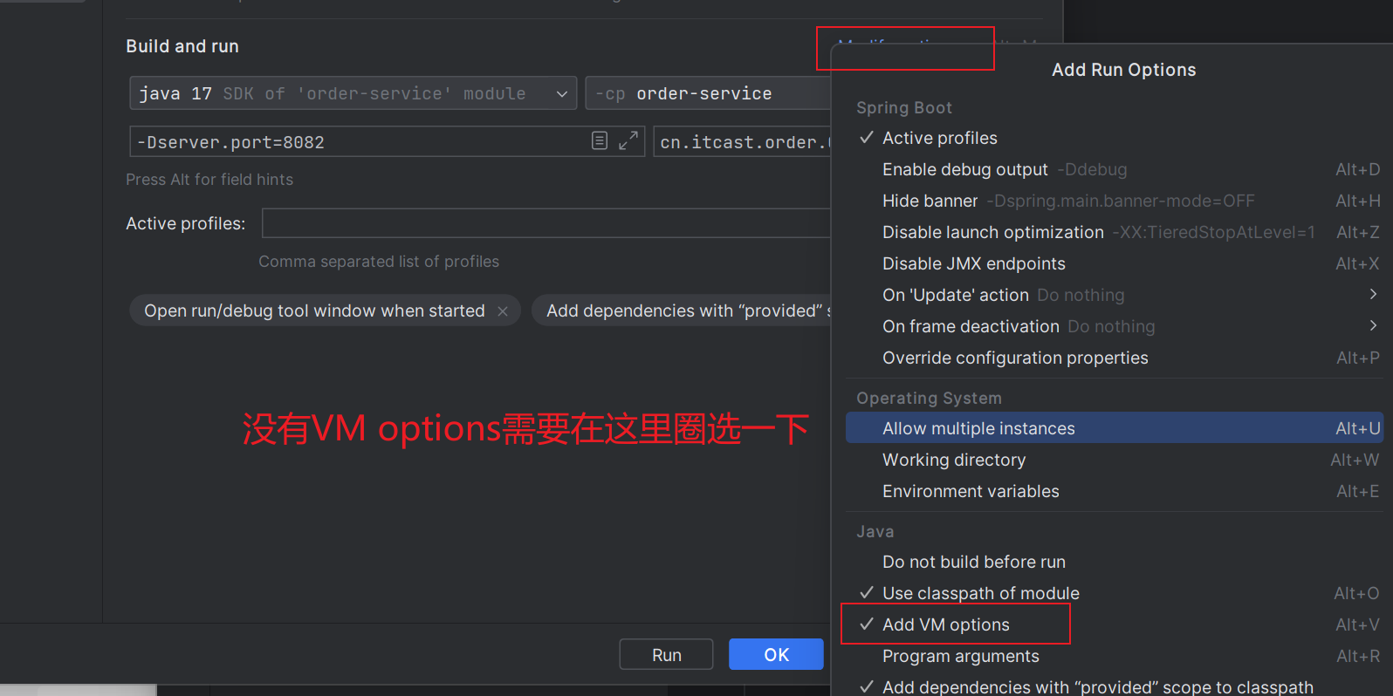
Task: Select the Working directory option
Action: 1115,460
